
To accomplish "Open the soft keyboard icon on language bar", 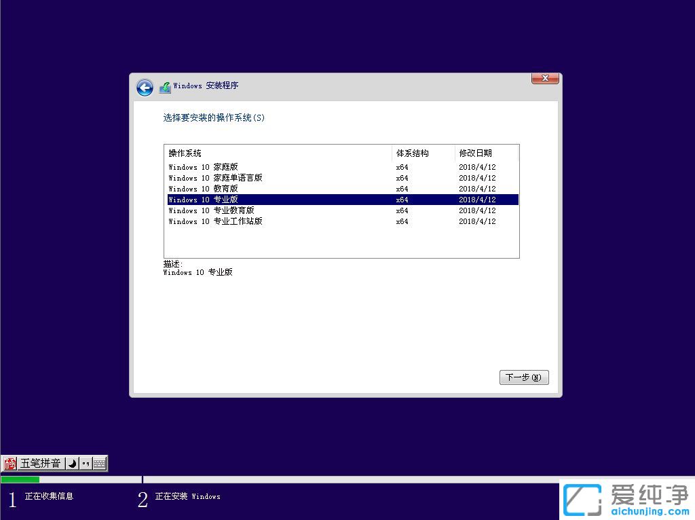I will pyautogui.click(x=98, y=463).
